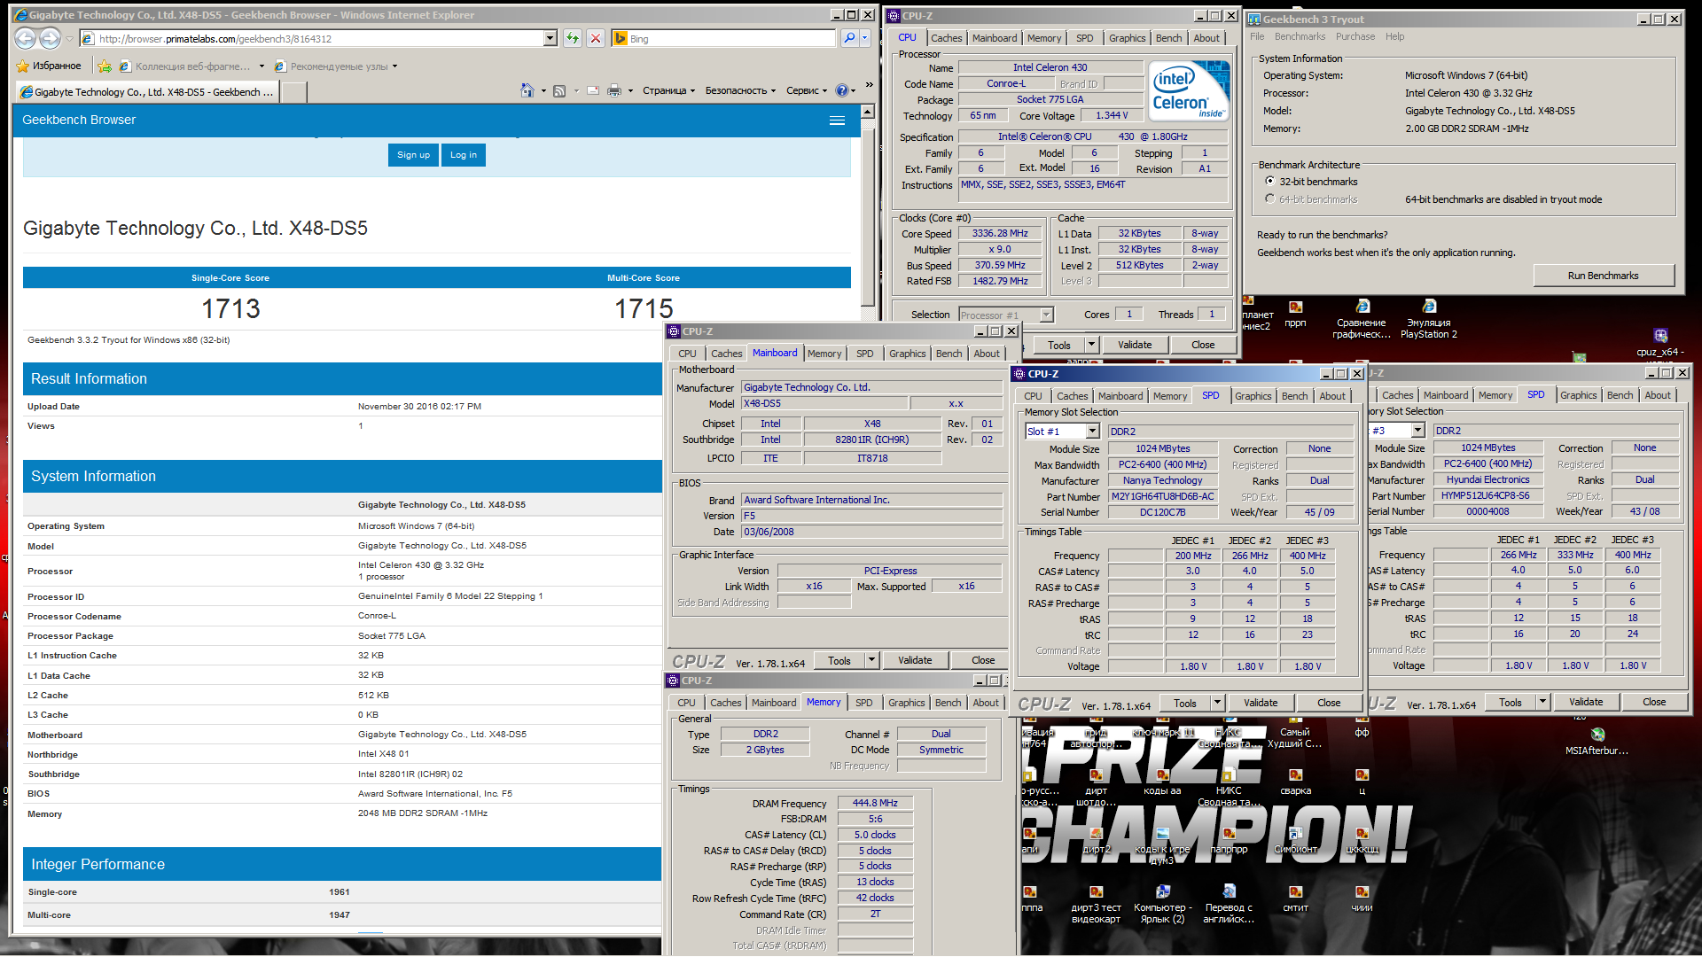
Task: Click the Print icon in IE command bar
Action: coord(613,90)
